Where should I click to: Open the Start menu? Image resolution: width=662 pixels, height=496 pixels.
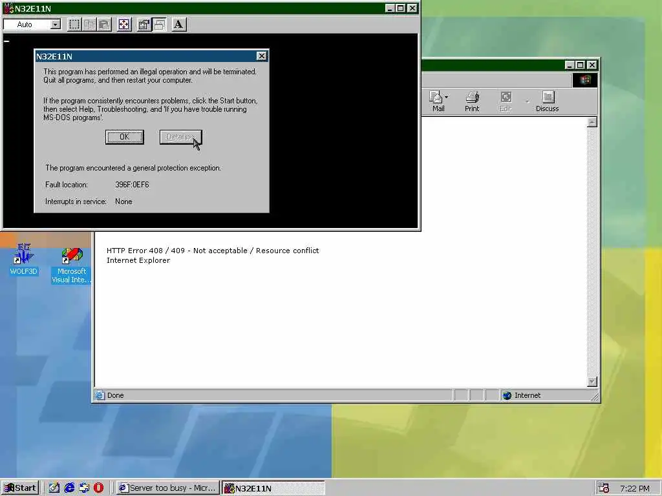tap(20, 488)
